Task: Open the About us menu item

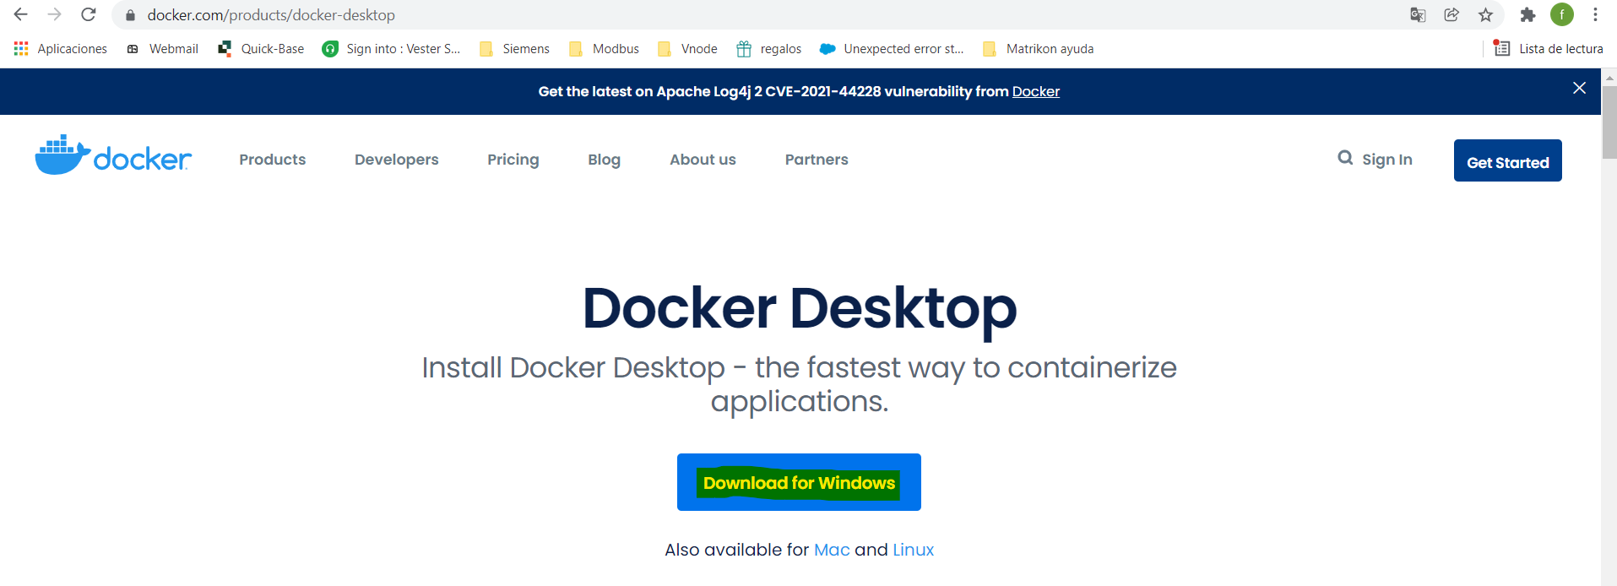Action: pos(703,160)
